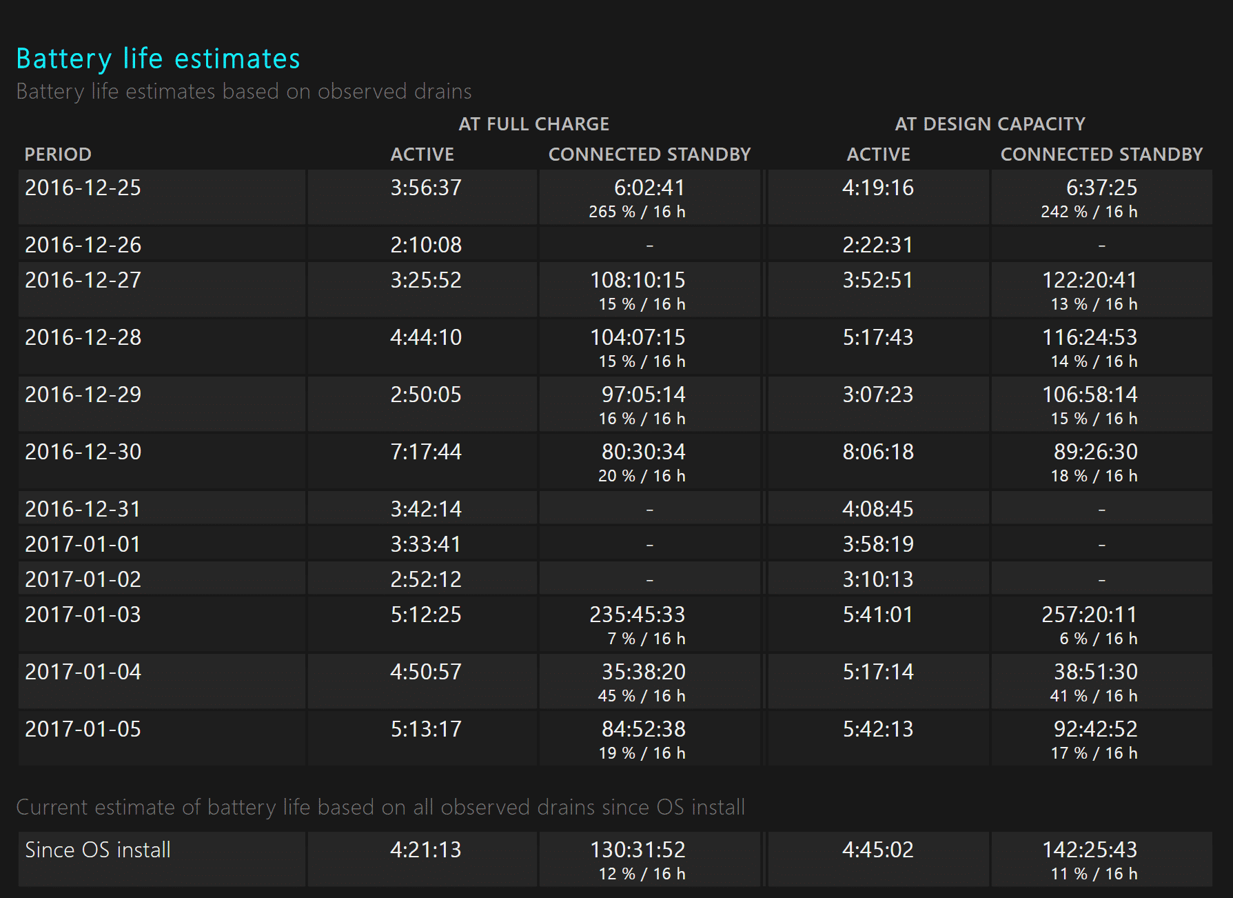This screenshot has height=898, width=1233.
Task: Click the since-install standby value 130:31:52
Action: 638,850
